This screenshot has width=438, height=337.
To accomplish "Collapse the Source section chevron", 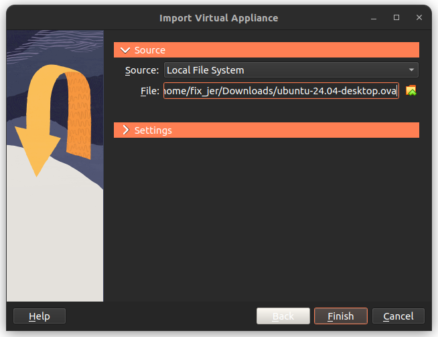I will (x=125, y=50).
